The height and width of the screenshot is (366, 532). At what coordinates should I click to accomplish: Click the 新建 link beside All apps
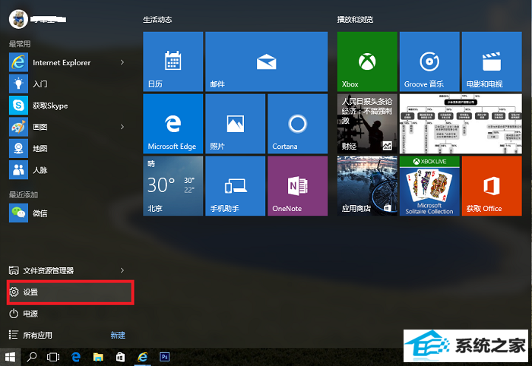(x=118, y=335)
